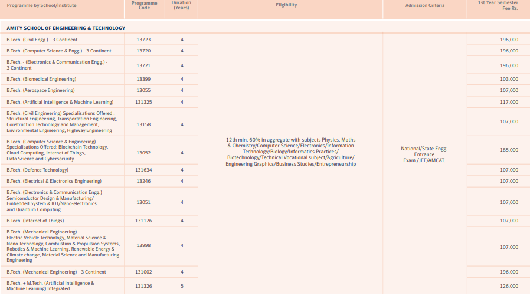Click the 'Eligibility' column header

(286, 5)
